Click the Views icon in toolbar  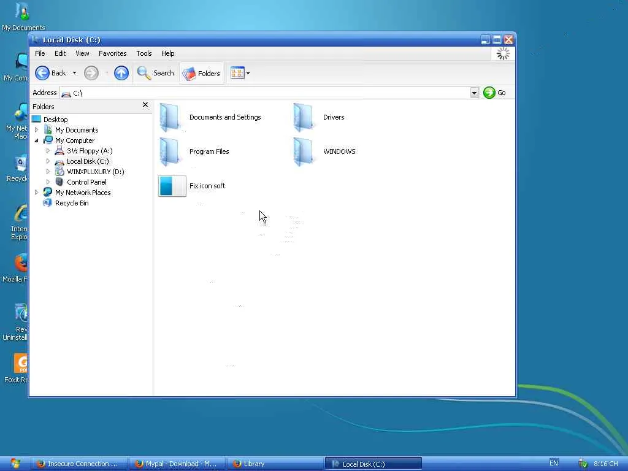[x=237, y=73]
